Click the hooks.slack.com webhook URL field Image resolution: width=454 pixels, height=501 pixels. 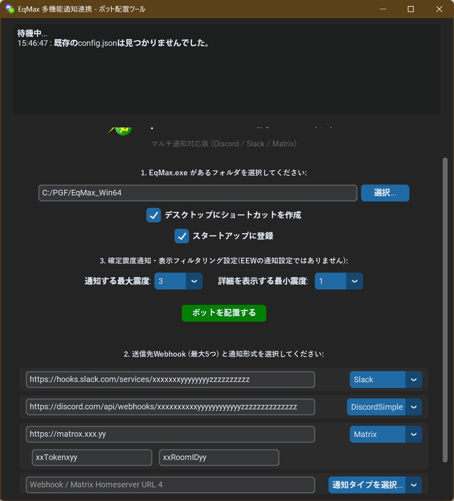[x=170, y=379]
